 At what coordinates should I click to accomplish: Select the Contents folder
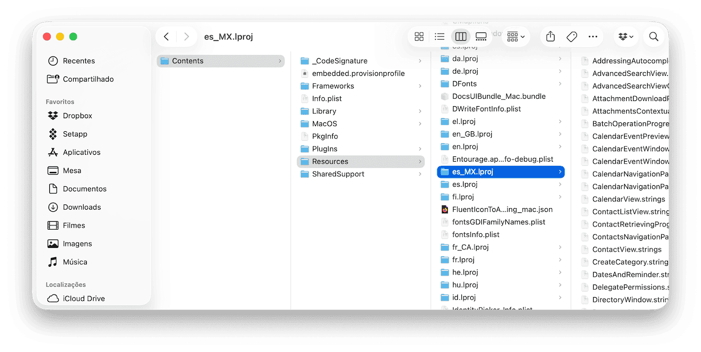221,61
